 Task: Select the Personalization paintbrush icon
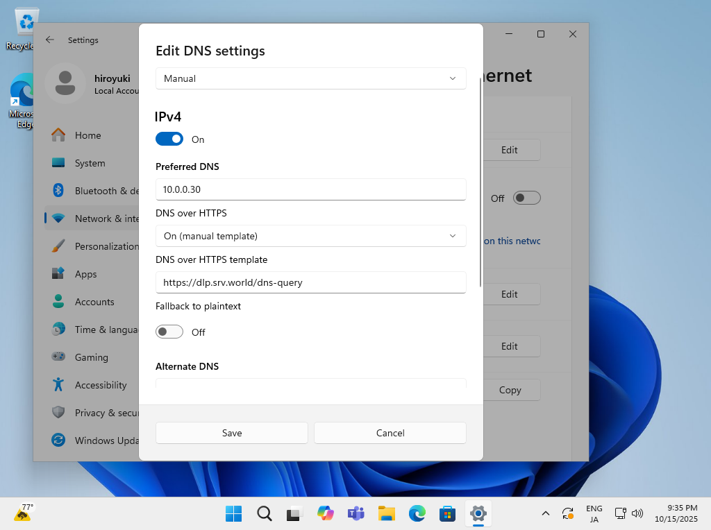(x=59, y=246)
